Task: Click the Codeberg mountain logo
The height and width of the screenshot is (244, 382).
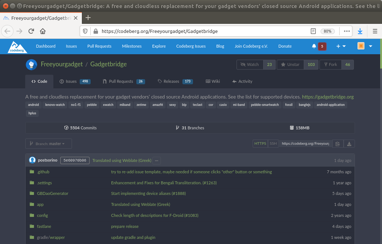Action: [17, 46]
